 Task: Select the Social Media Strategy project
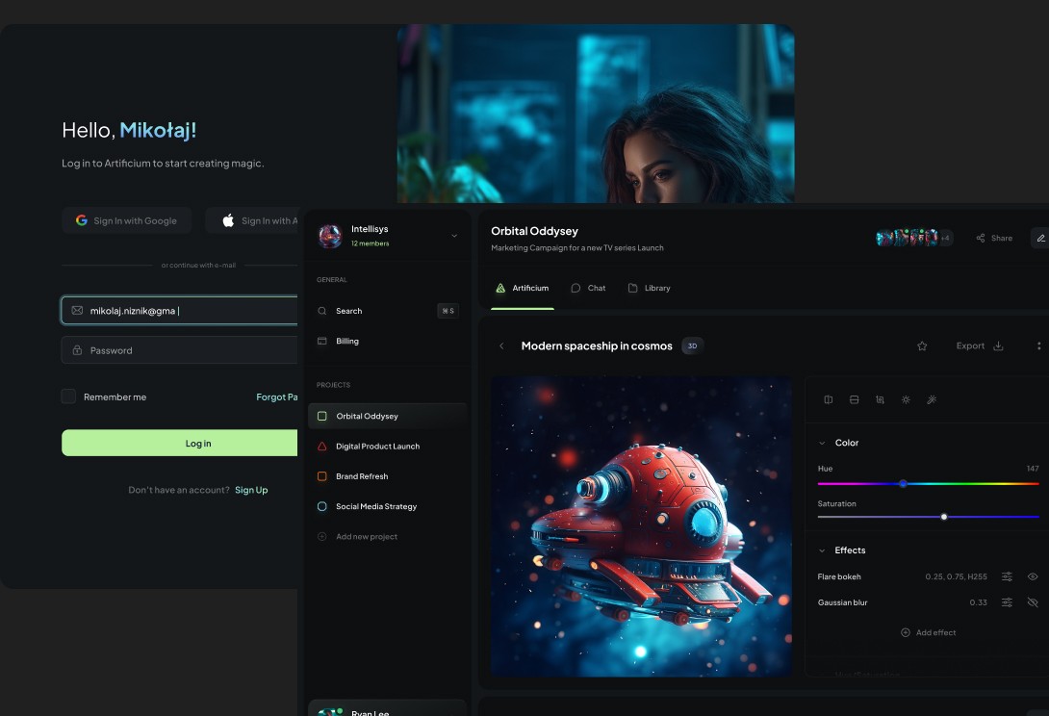[387, 506]
